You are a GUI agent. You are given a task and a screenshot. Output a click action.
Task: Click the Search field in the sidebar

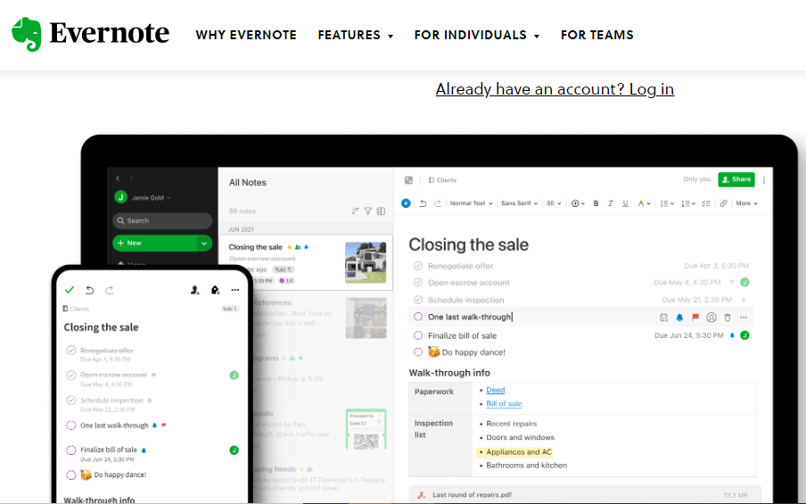pyautogui.click(x=162, y=220)
